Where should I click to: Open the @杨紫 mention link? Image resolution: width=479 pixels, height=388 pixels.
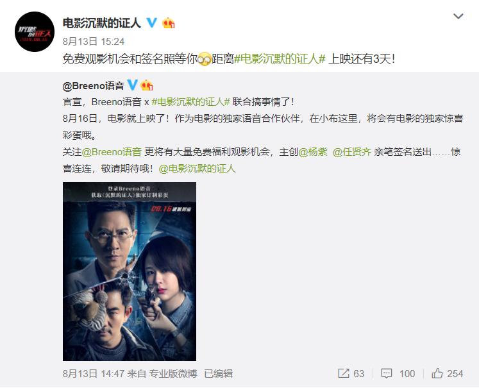(312, 151)
